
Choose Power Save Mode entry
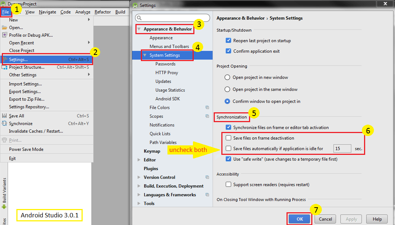pyautogui.click(x=47, y=149)
